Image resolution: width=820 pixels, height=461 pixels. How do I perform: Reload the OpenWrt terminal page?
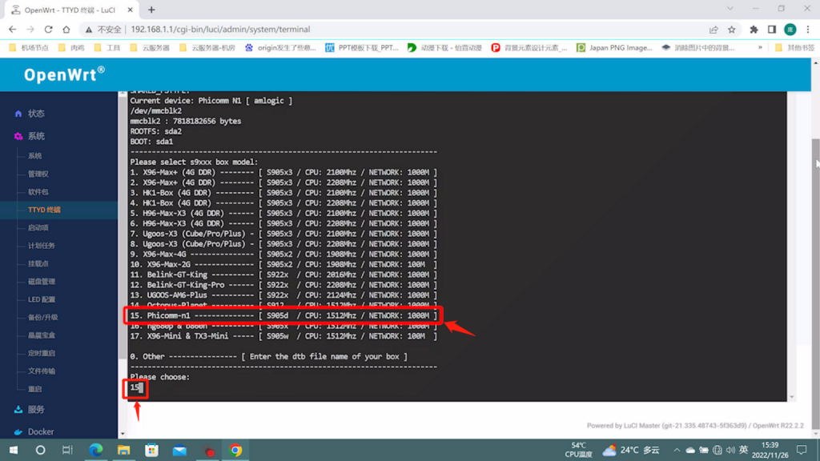pyautogui.click(x=48, y=30)
